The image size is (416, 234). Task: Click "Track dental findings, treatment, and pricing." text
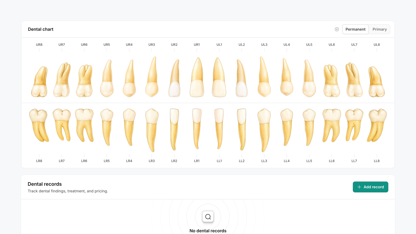click(68, 191)
